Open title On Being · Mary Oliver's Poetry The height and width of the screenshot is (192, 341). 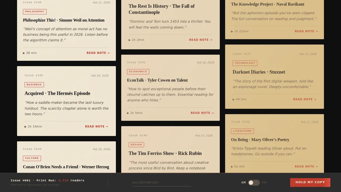click(x=260, y=140)
